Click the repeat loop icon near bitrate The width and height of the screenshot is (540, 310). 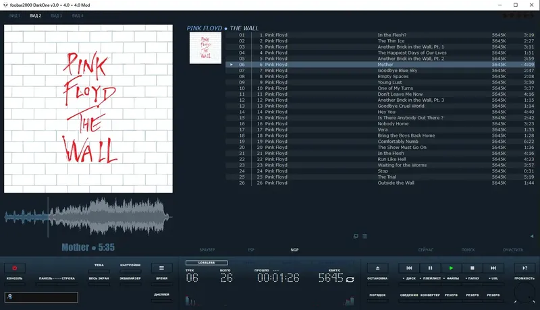[350, 280]
